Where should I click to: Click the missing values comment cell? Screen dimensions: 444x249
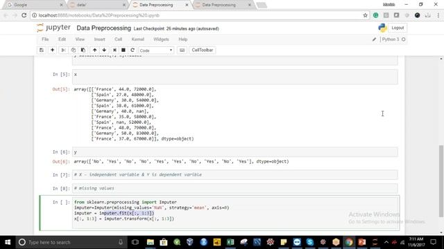click(234, 188)
